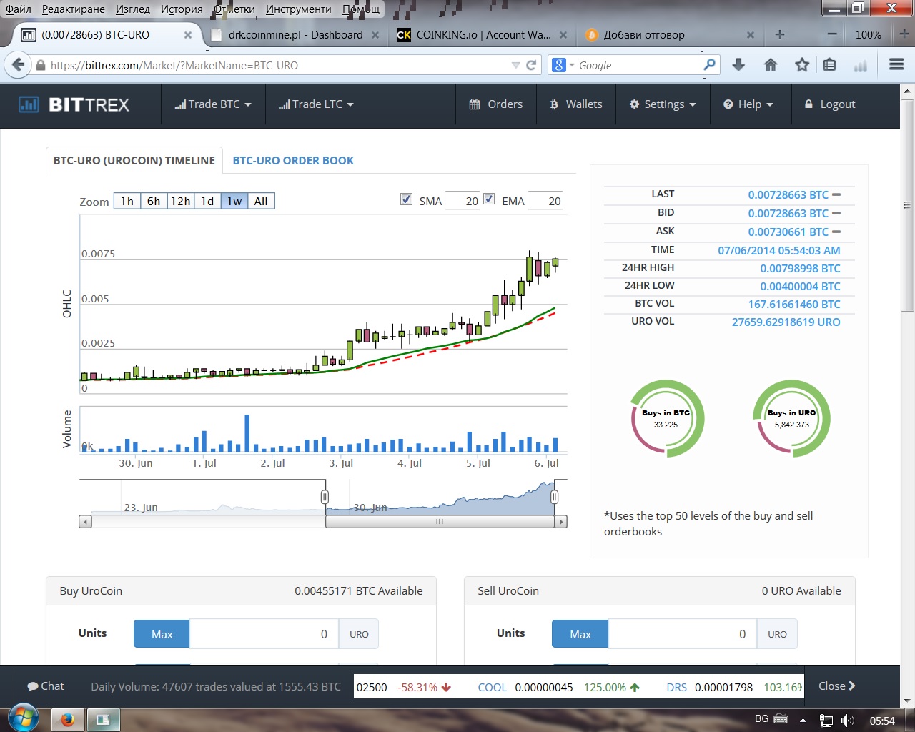Click the chart navigator horizontal scrollbar thumb
Screen dimensions: 915x732
[x=440, y=522]
